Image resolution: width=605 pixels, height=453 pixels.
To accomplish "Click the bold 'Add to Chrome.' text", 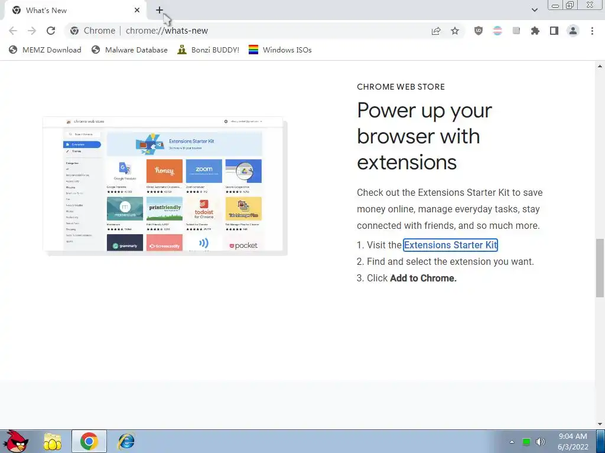I will click(x=423, y=278).
